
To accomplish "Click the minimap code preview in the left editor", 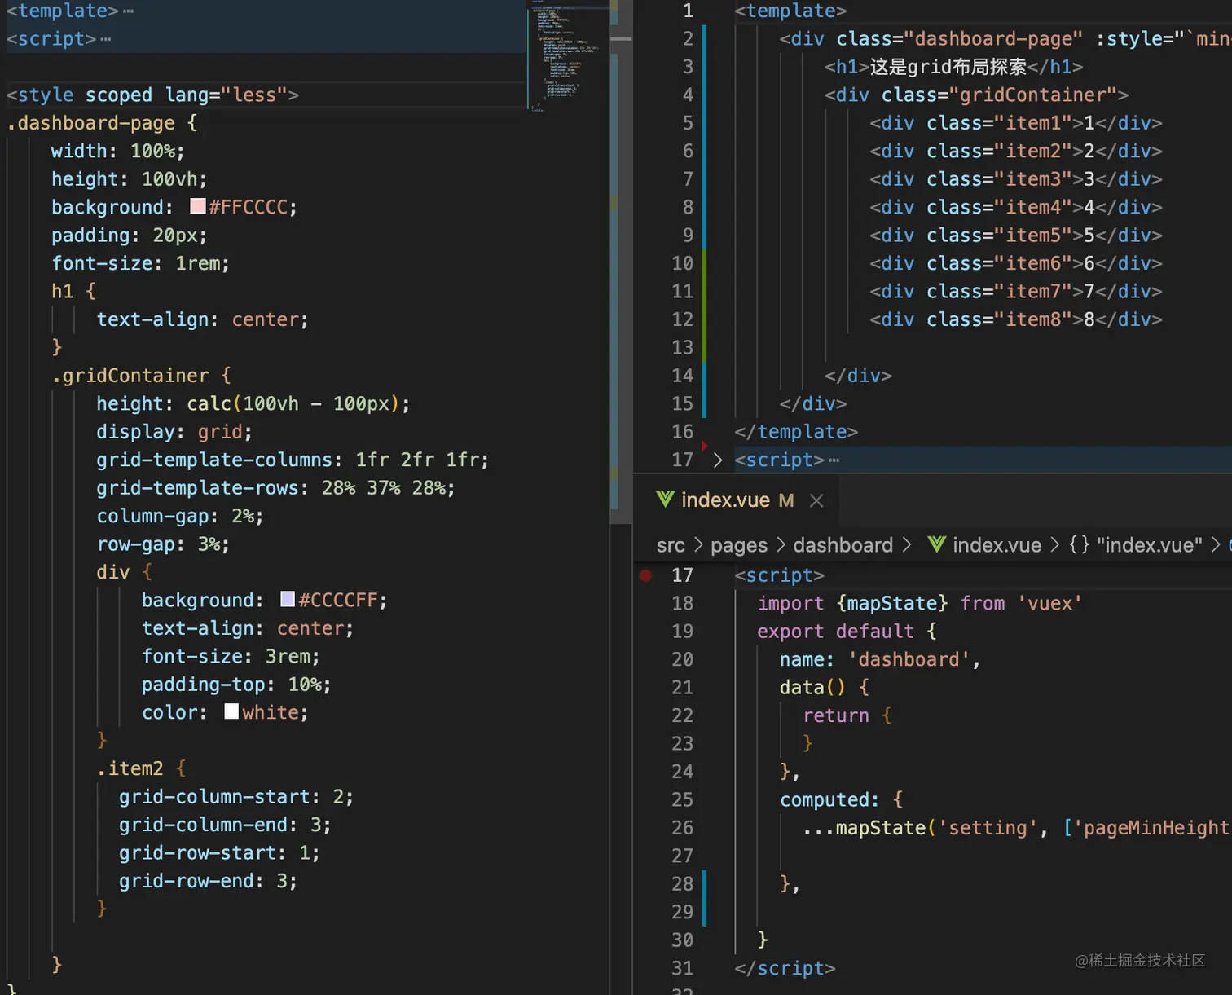I will (568, 55).
